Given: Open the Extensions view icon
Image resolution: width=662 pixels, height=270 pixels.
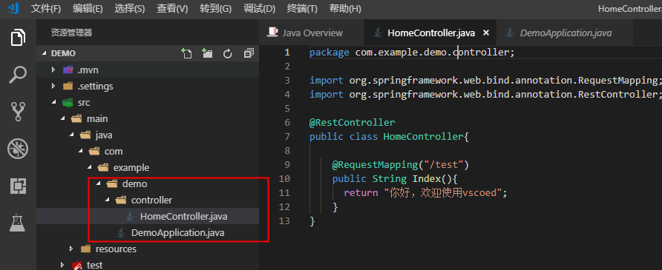Looking at the screenshot, I should [x=18, y=186].
